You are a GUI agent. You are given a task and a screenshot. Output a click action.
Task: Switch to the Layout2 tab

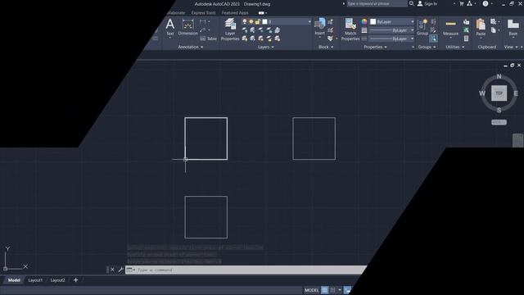57,280
